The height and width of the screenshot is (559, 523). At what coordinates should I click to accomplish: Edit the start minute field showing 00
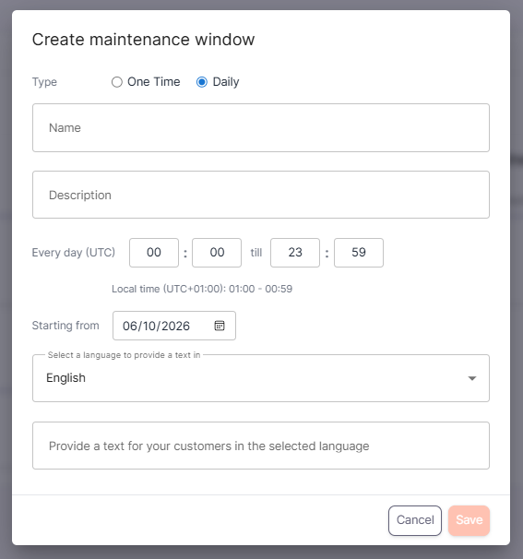coord(217,253)
